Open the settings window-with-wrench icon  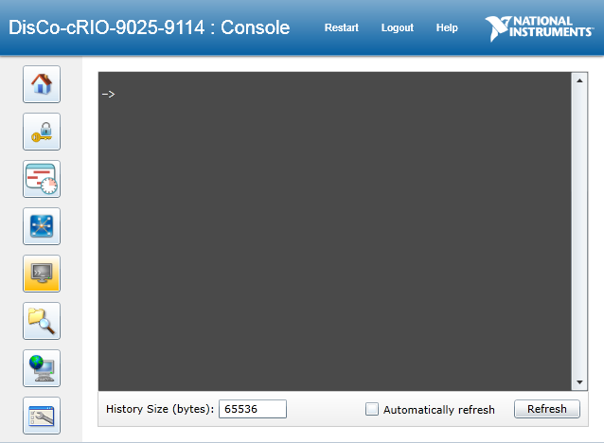(x=42, y=416)
